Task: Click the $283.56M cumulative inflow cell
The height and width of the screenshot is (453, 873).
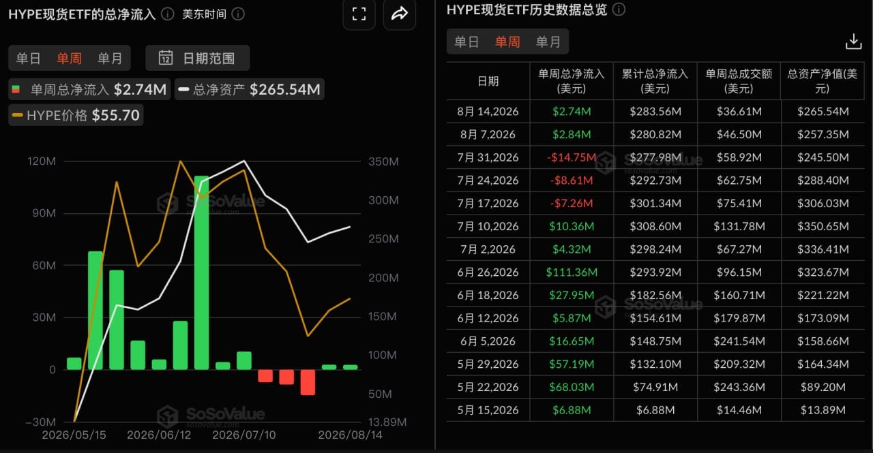Action: pos(655,111)
